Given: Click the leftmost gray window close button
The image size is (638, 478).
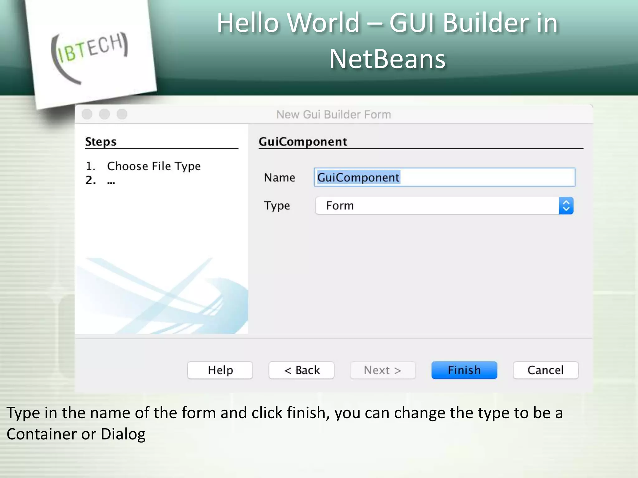Looking at the screenshot, I should click(87, 114).
